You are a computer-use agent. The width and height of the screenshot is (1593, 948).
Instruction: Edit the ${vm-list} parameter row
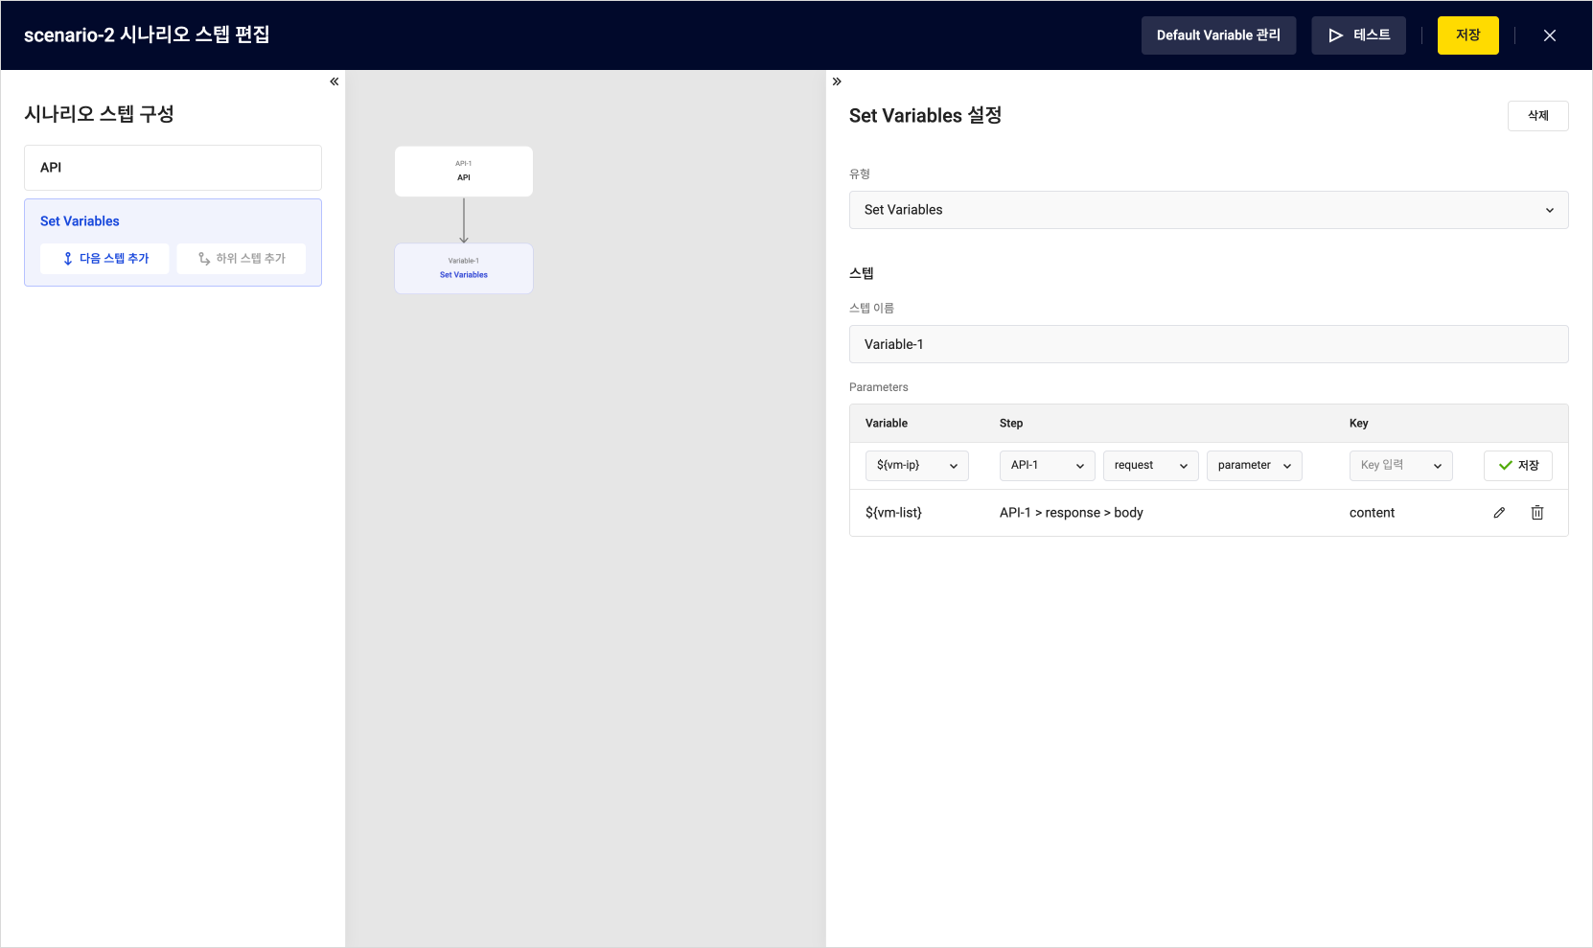pos(1499,513)
